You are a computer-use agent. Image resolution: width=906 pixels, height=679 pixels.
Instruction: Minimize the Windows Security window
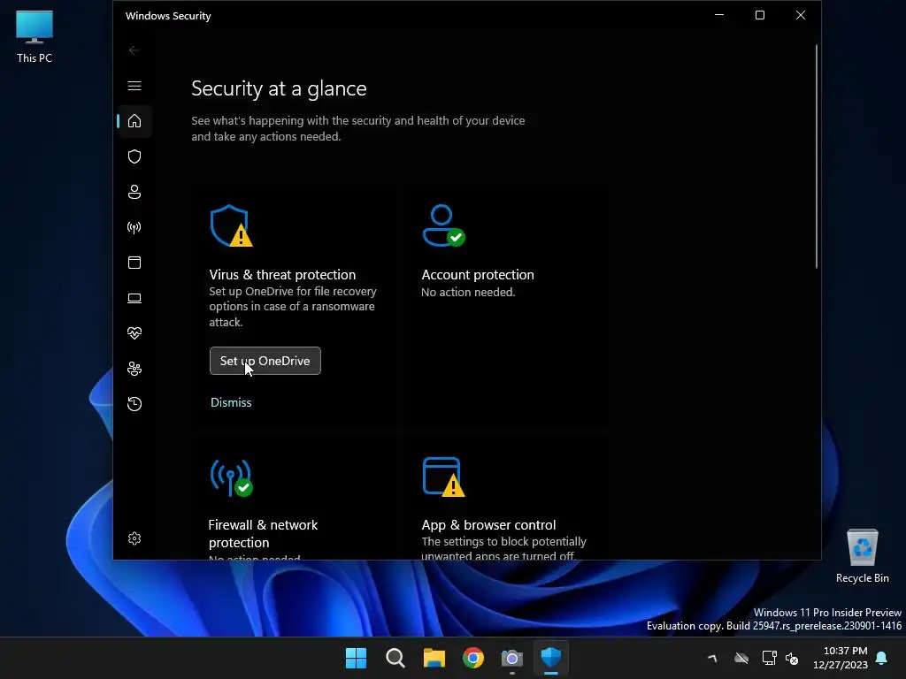tap(719, 15)
